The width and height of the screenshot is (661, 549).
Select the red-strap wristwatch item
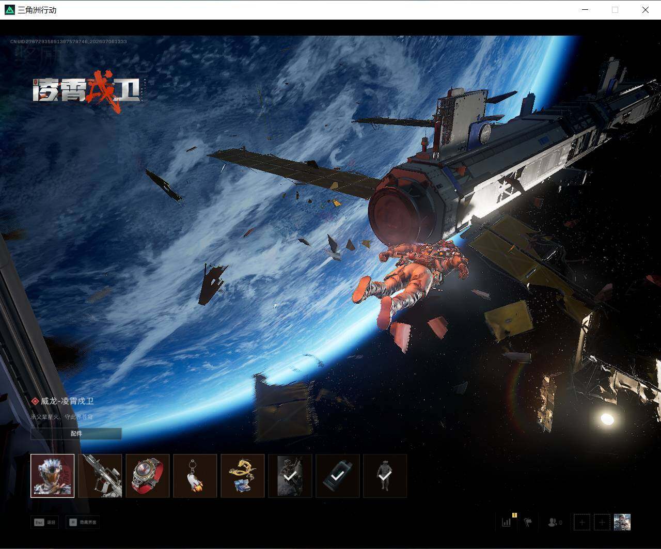pos(148,476)
